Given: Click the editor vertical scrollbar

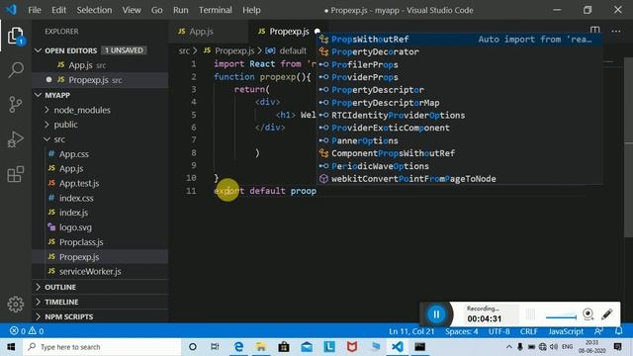Looking at the screenshot, I should pos(628,147).
